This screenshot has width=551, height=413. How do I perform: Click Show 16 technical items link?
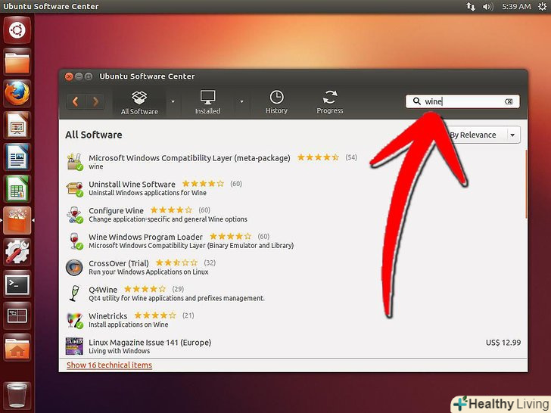109,365
